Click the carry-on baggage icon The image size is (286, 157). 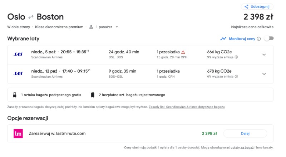click(x=15, y=95)
